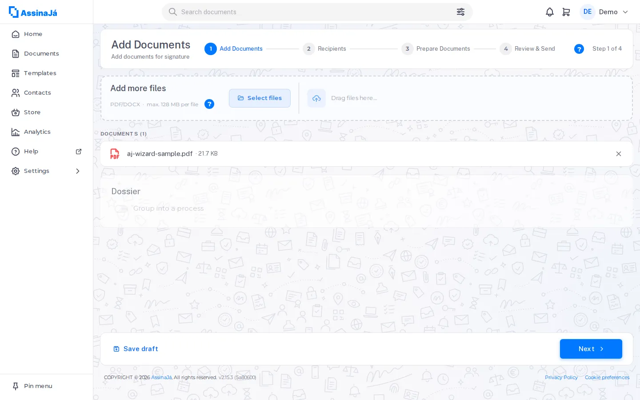Click the PDF icon of aj-wizard-sample.pdf
Viewport: 640px width, 400px height.
pos(115,154)
